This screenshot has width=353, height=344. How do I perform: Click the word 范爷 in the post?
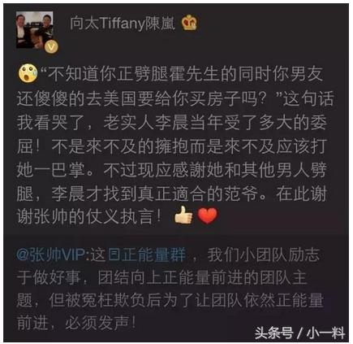click(241, 194)
